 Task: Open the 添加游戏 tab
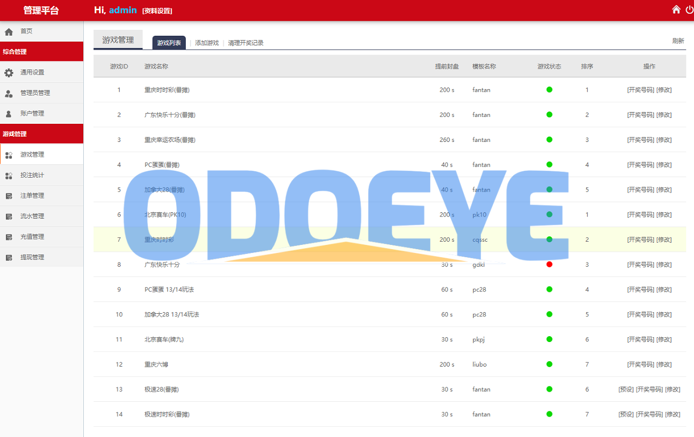point(207,43)
